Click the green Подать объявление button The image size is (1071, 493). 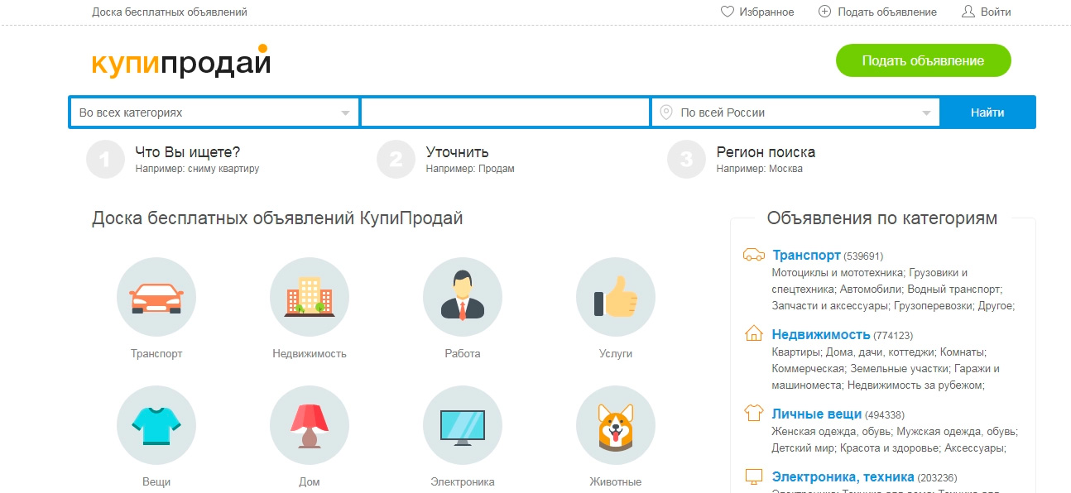pos(923,60)
